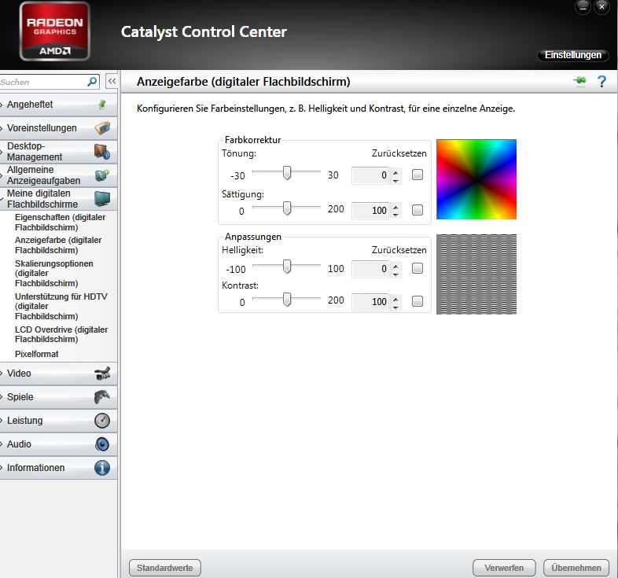The image size is (618, 578).
Task: Open Eigenschaften (digitaler Flachbildschirm) page
Action: 60,223
